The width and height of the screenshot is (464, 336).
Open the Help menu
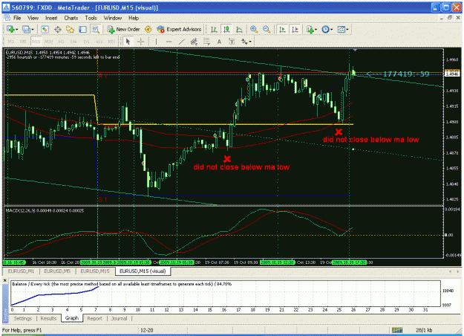coord(134,18)
